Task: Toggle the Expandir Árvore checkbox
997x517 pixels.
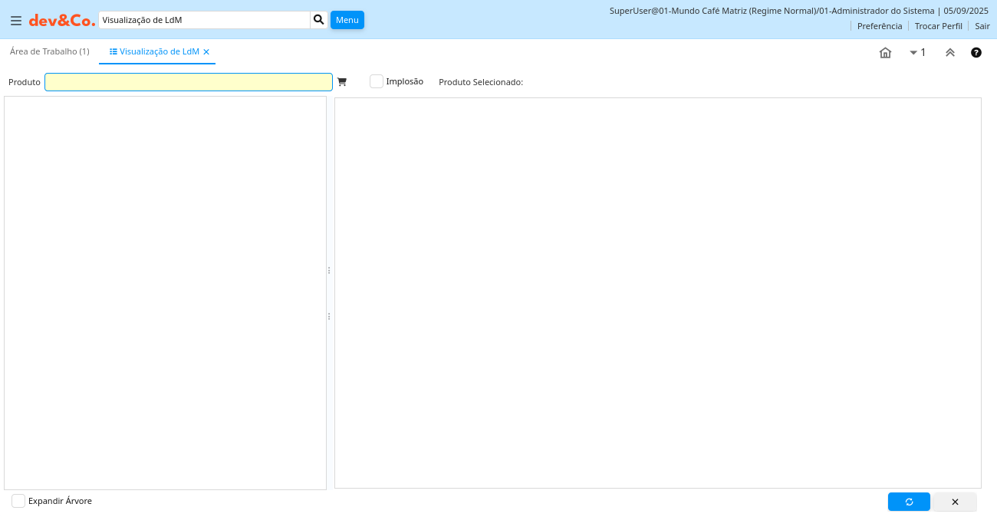Action: click(x=18, y=501)
